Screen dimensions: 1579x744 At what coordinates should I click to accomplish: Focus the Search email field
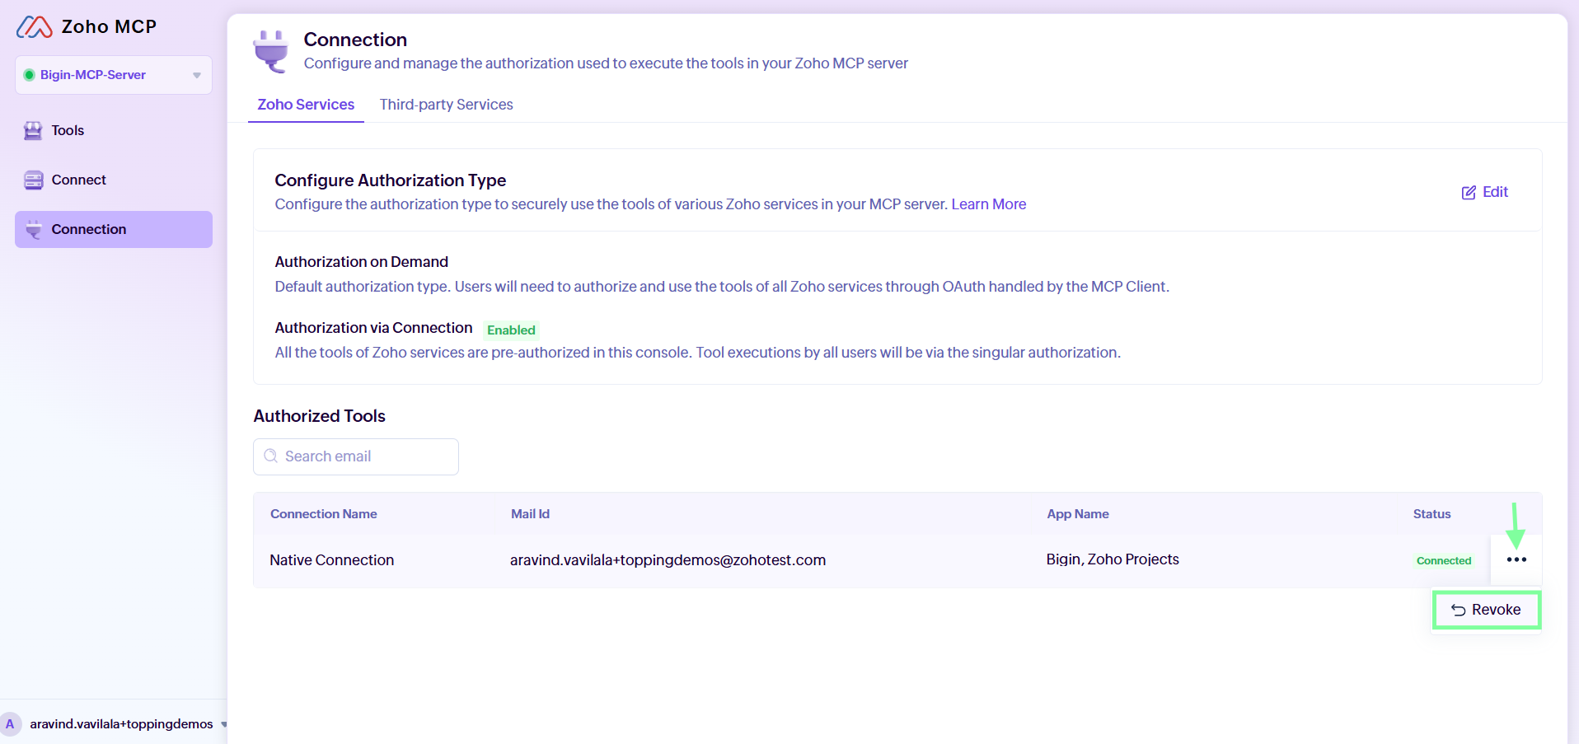pyautogui.click(x=356, y=456)
